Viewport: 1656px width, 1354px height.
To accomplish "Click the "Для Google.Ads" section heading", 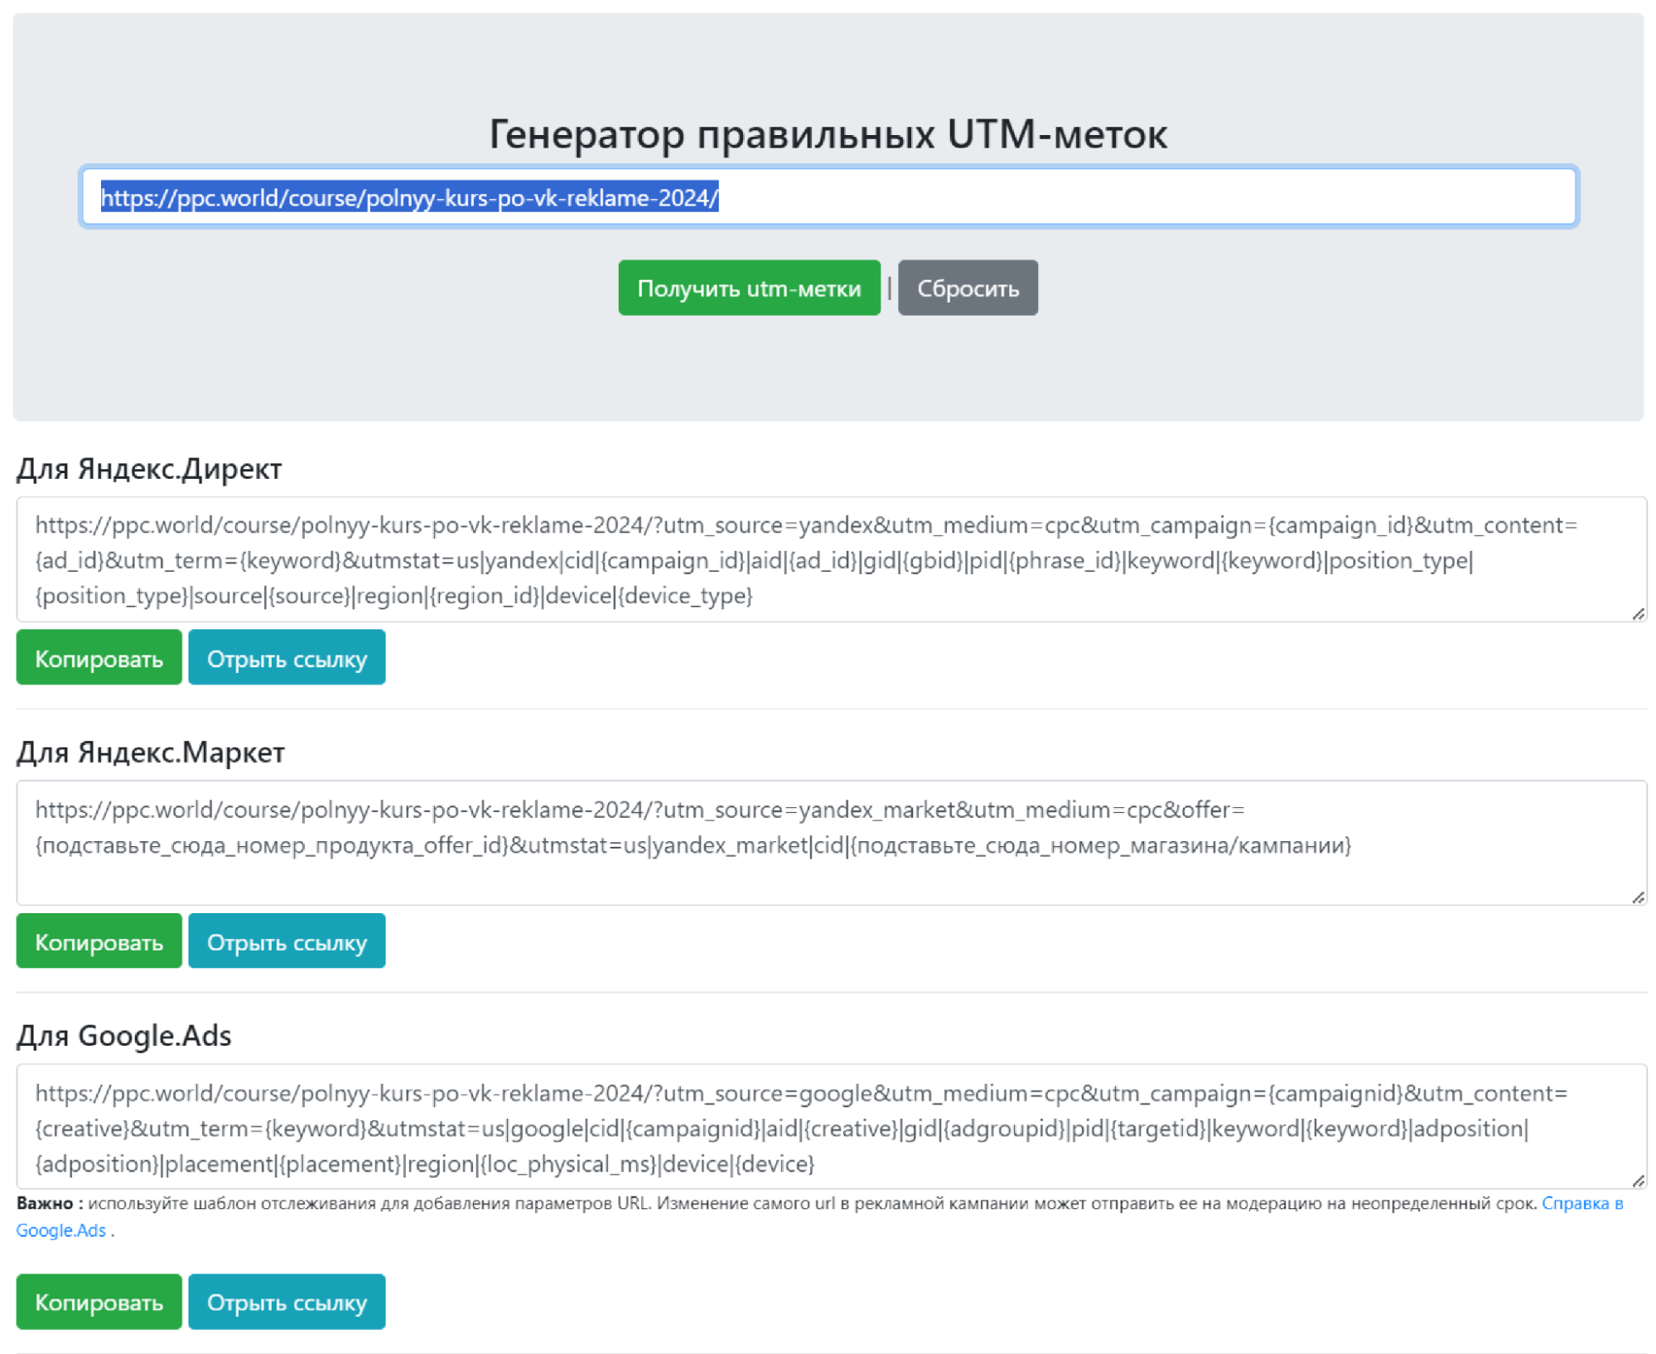I will 124,1036.
